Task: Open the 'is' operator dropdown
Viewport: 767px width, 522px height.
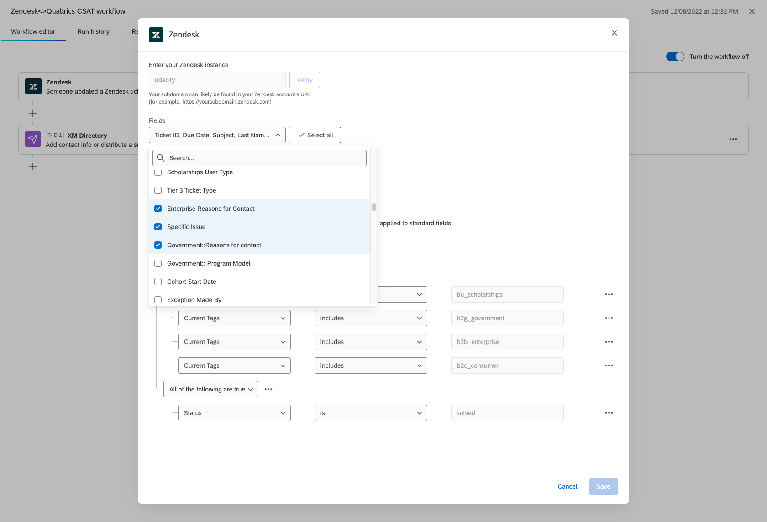Action: click(x=371, y=413)
